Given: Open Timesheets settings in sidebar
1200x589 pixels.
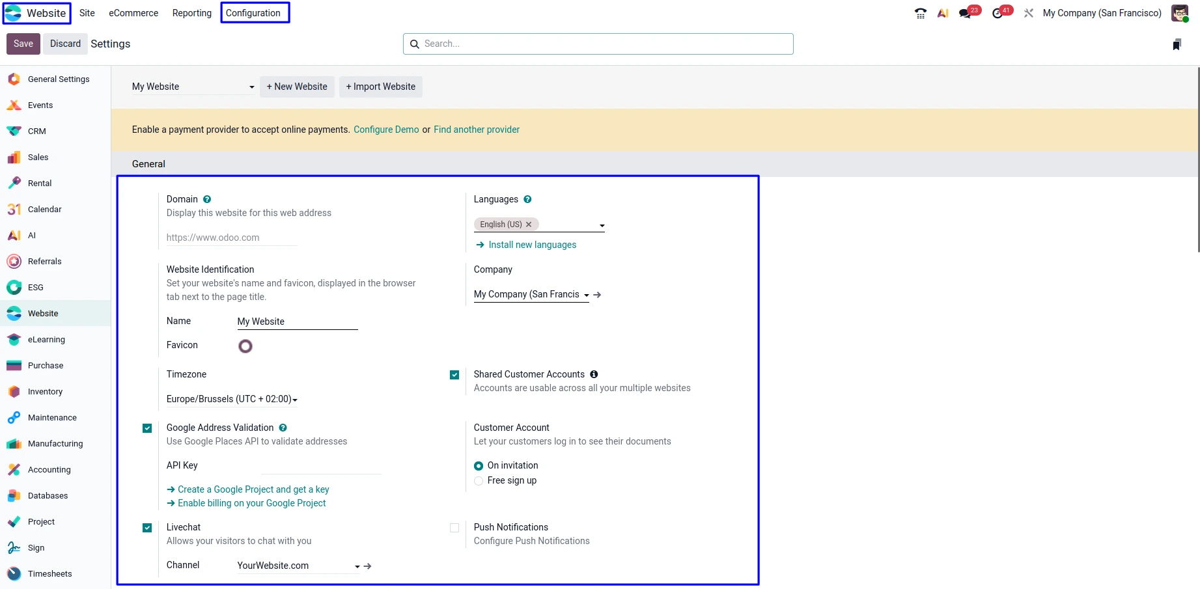Looking at the screenshot, I should 55,573.
